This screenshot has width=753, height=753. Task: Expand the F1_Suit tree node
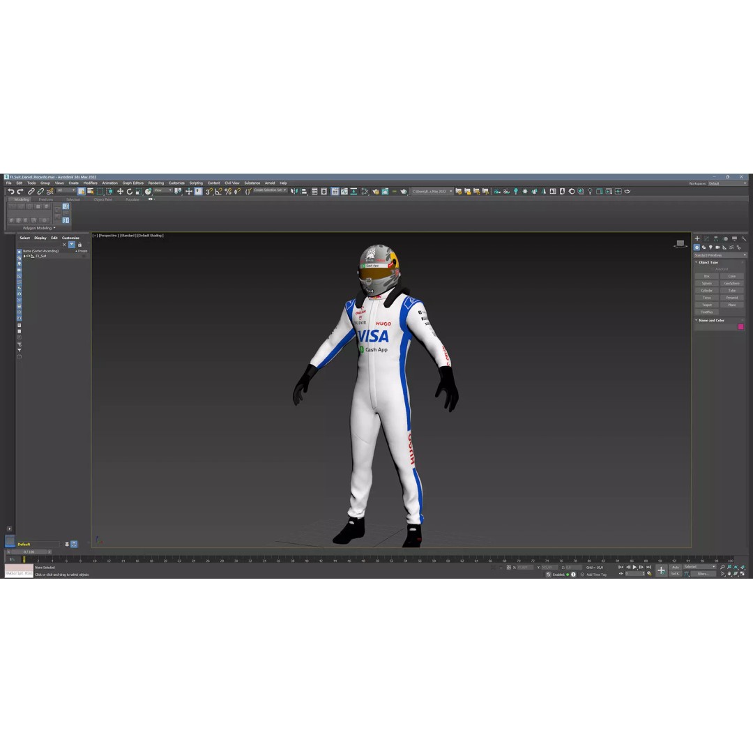pos(24,256)
